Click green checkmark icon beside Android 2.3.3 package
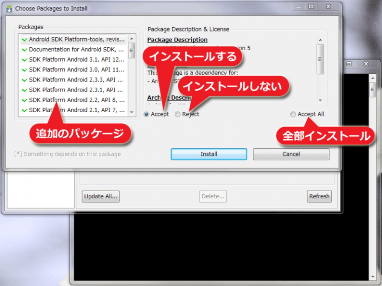This screenshot has width=382, height=286. coord(25,80)
